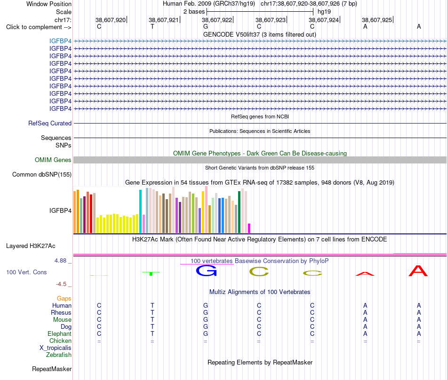This screenshot has width=447, height=380.
Task: Open 'Multiz Alignments of 100 Vertebrates' title
Action: [x=260, y=292]
